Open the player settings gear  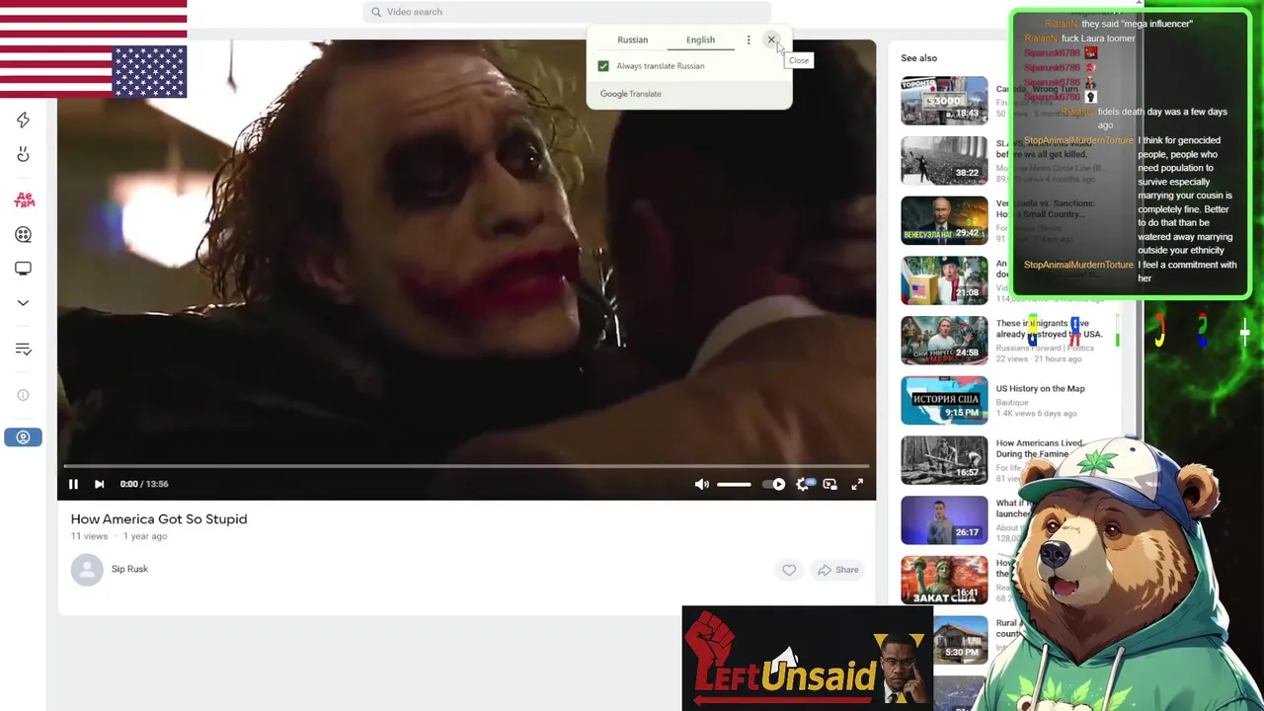click(x=803, y=484)
